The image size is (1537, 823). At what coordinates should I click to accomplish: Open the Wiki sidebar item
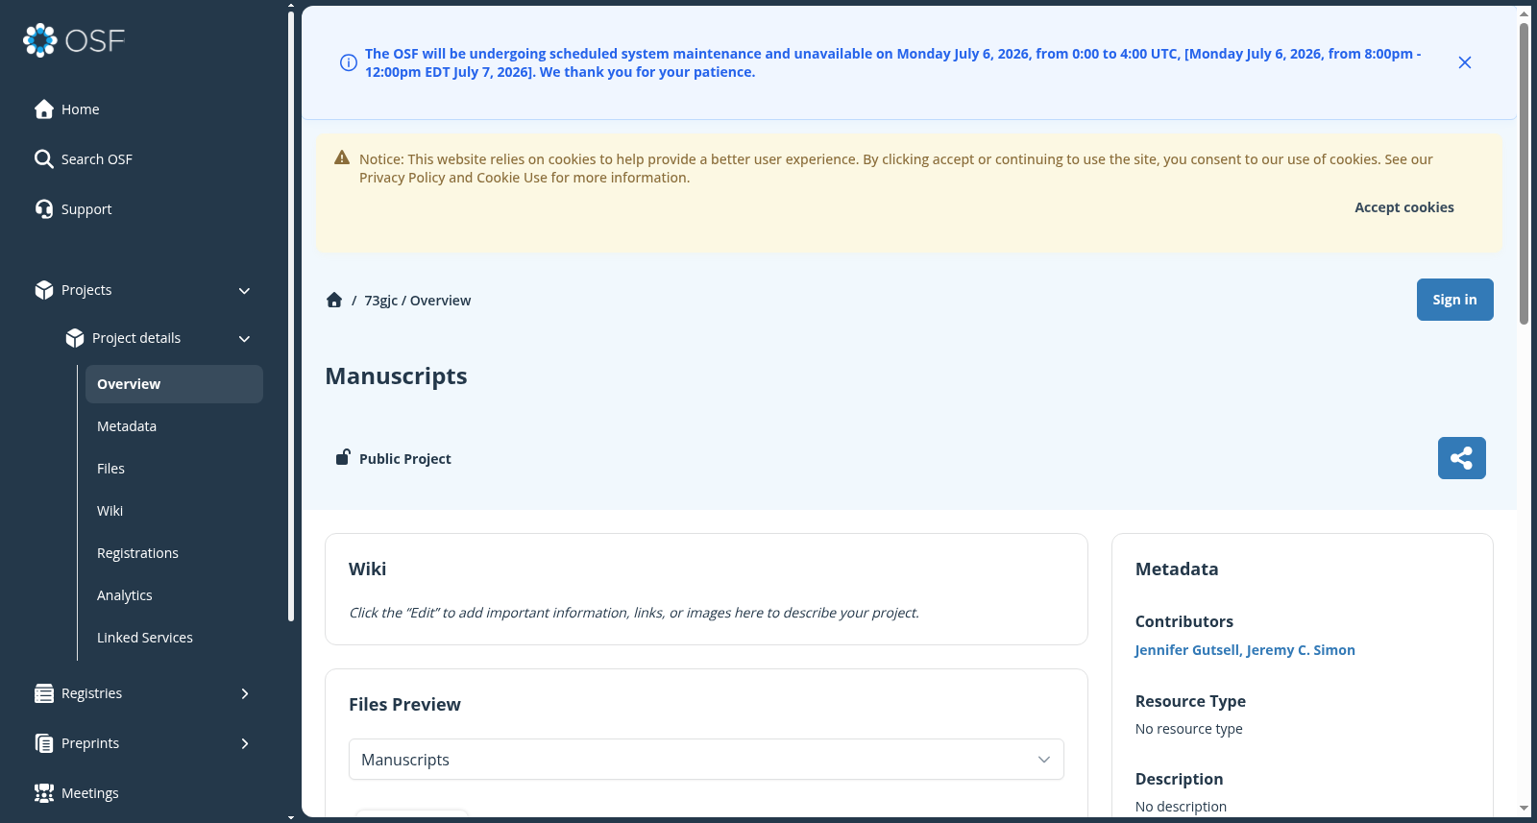[110, 511]
